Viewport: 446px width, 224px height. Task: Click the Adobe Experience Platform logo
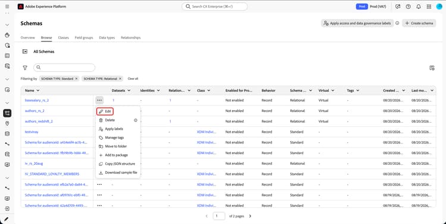tap(20, 7)
